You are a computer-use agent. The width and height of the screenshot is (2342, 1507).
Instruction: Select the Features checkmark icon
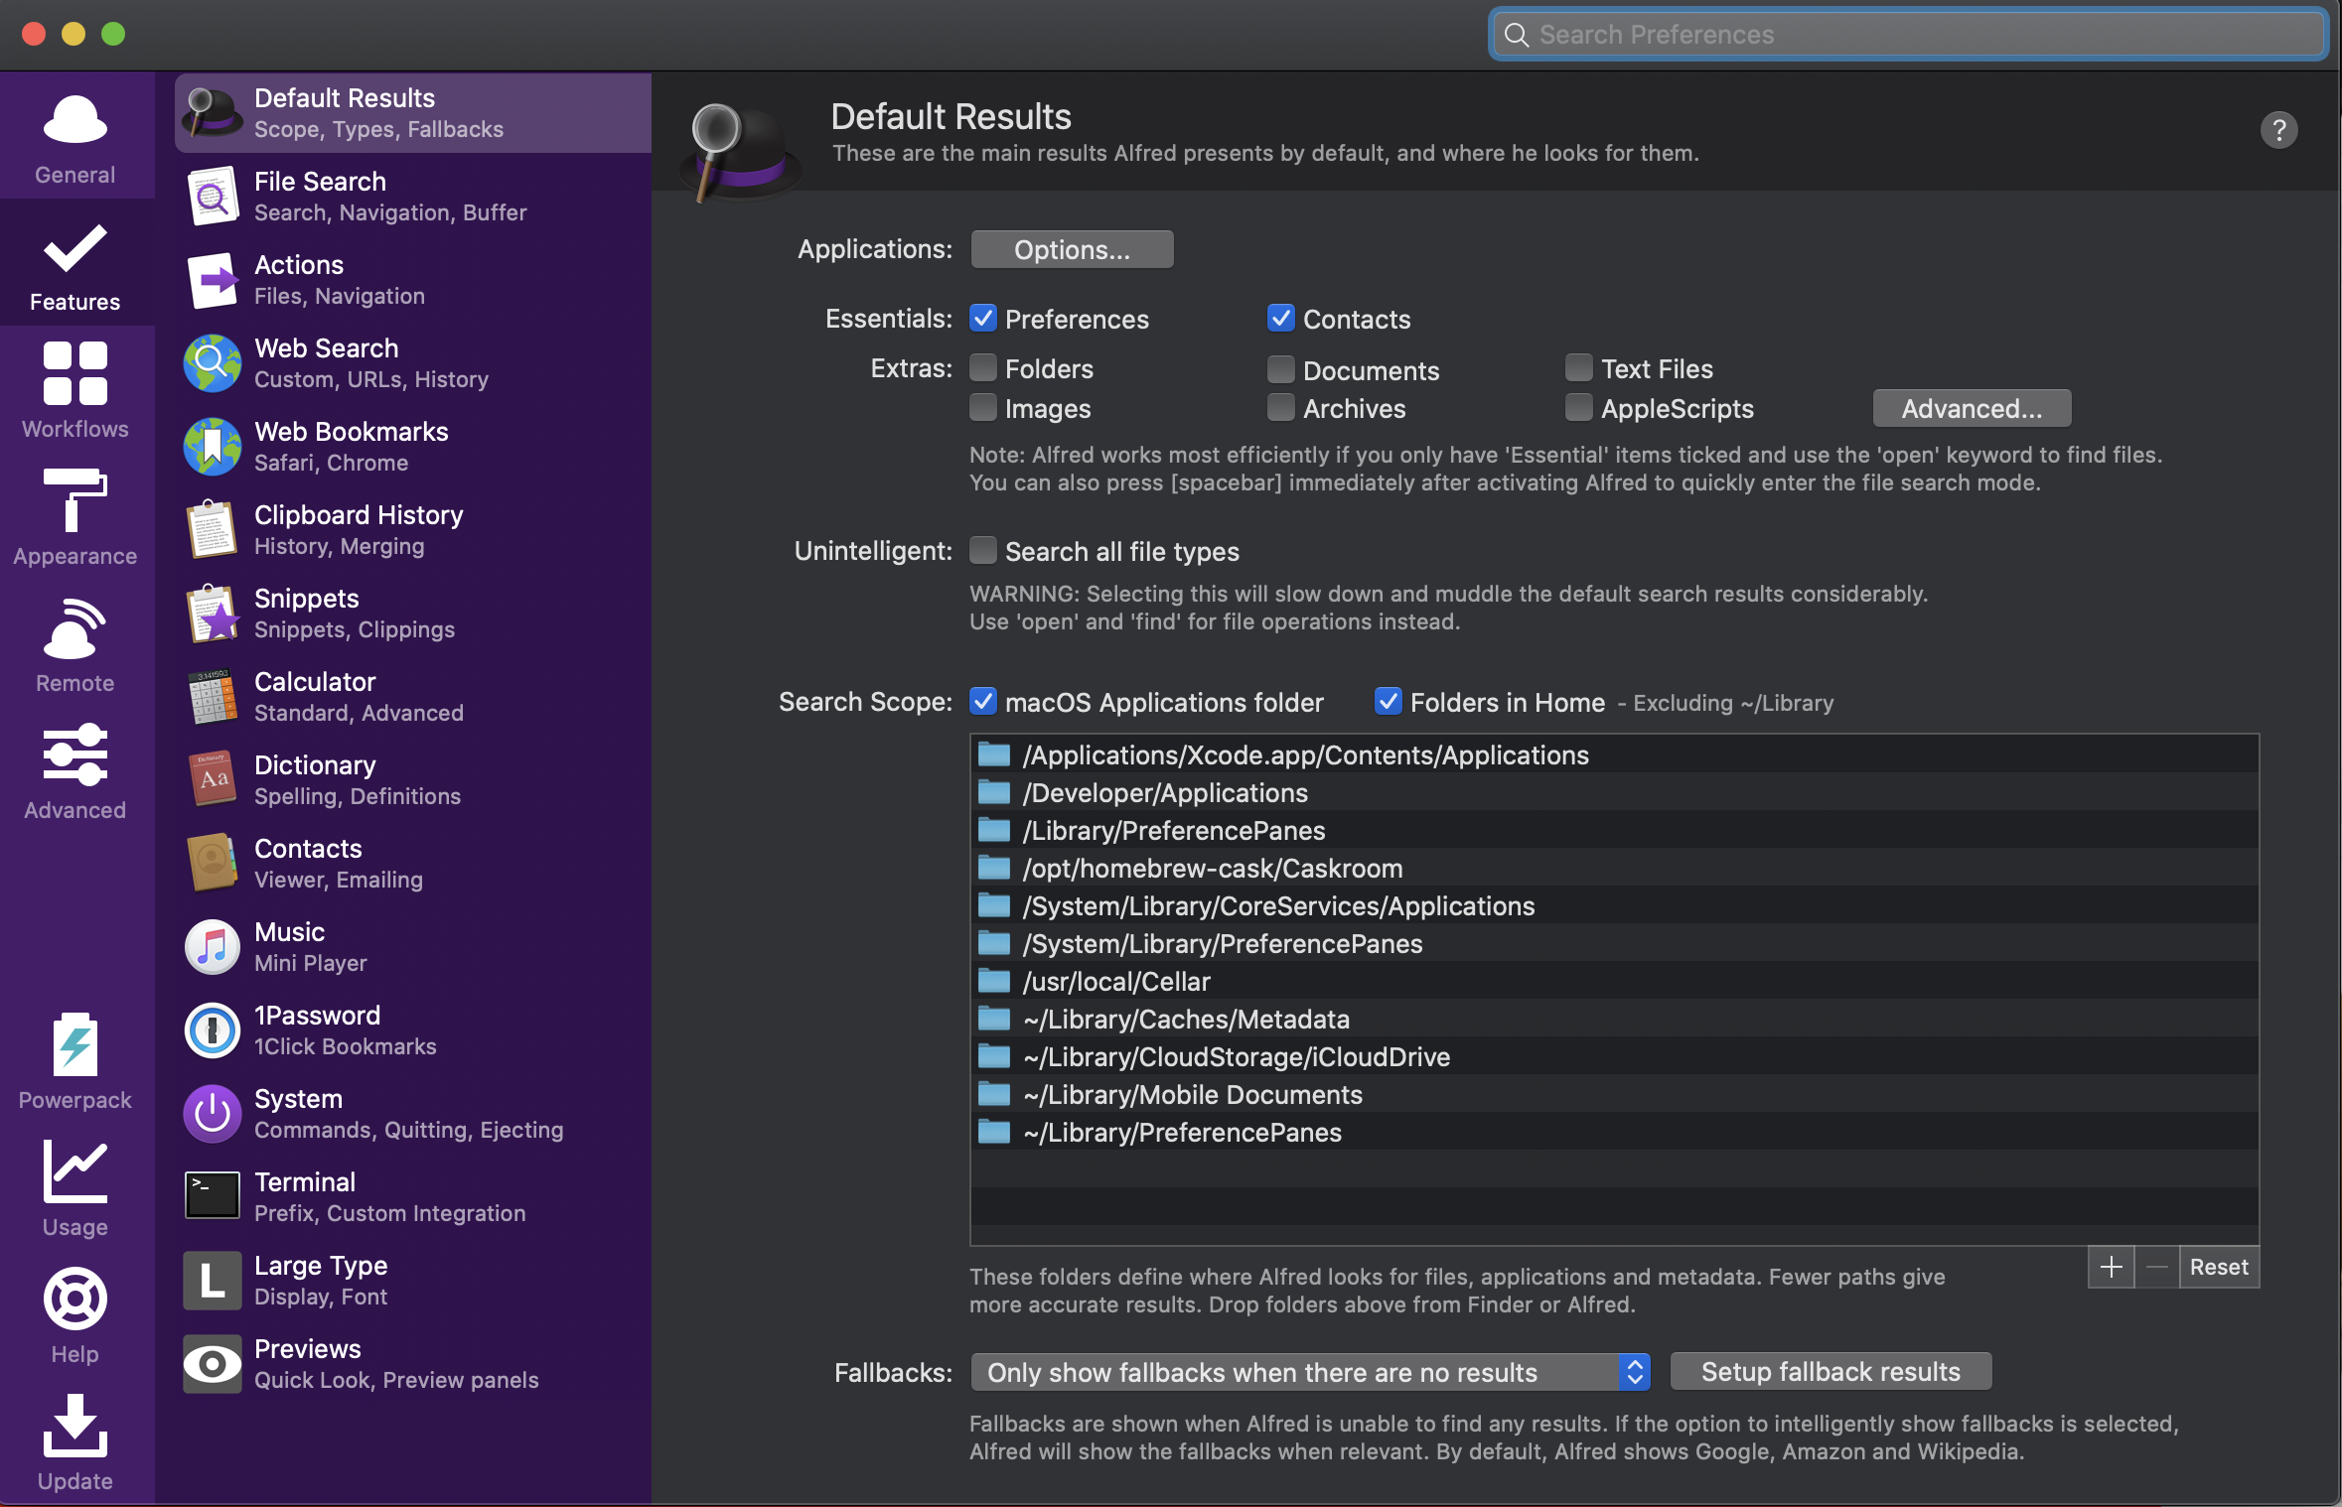coord(75,249)
